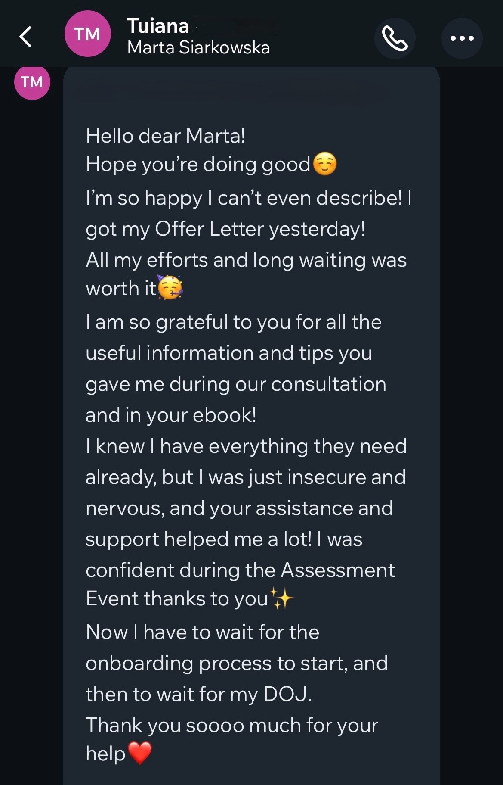This screenshot has width=503, height=785.
Task: Click the smiling face emoji after "doing good"
Action: pos(325,164)
